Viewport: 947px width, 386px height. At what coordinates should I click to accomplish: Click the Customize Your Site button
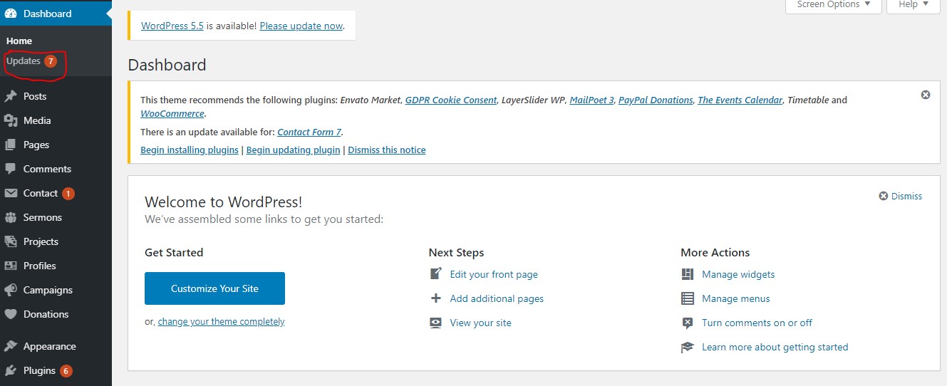click(x=214, y=288)
